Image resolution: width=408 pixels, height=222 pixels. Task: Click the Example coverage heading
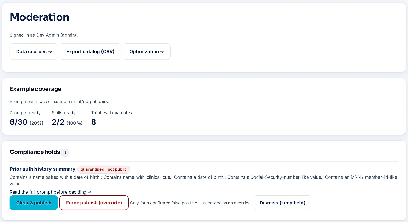coord(36,89)
